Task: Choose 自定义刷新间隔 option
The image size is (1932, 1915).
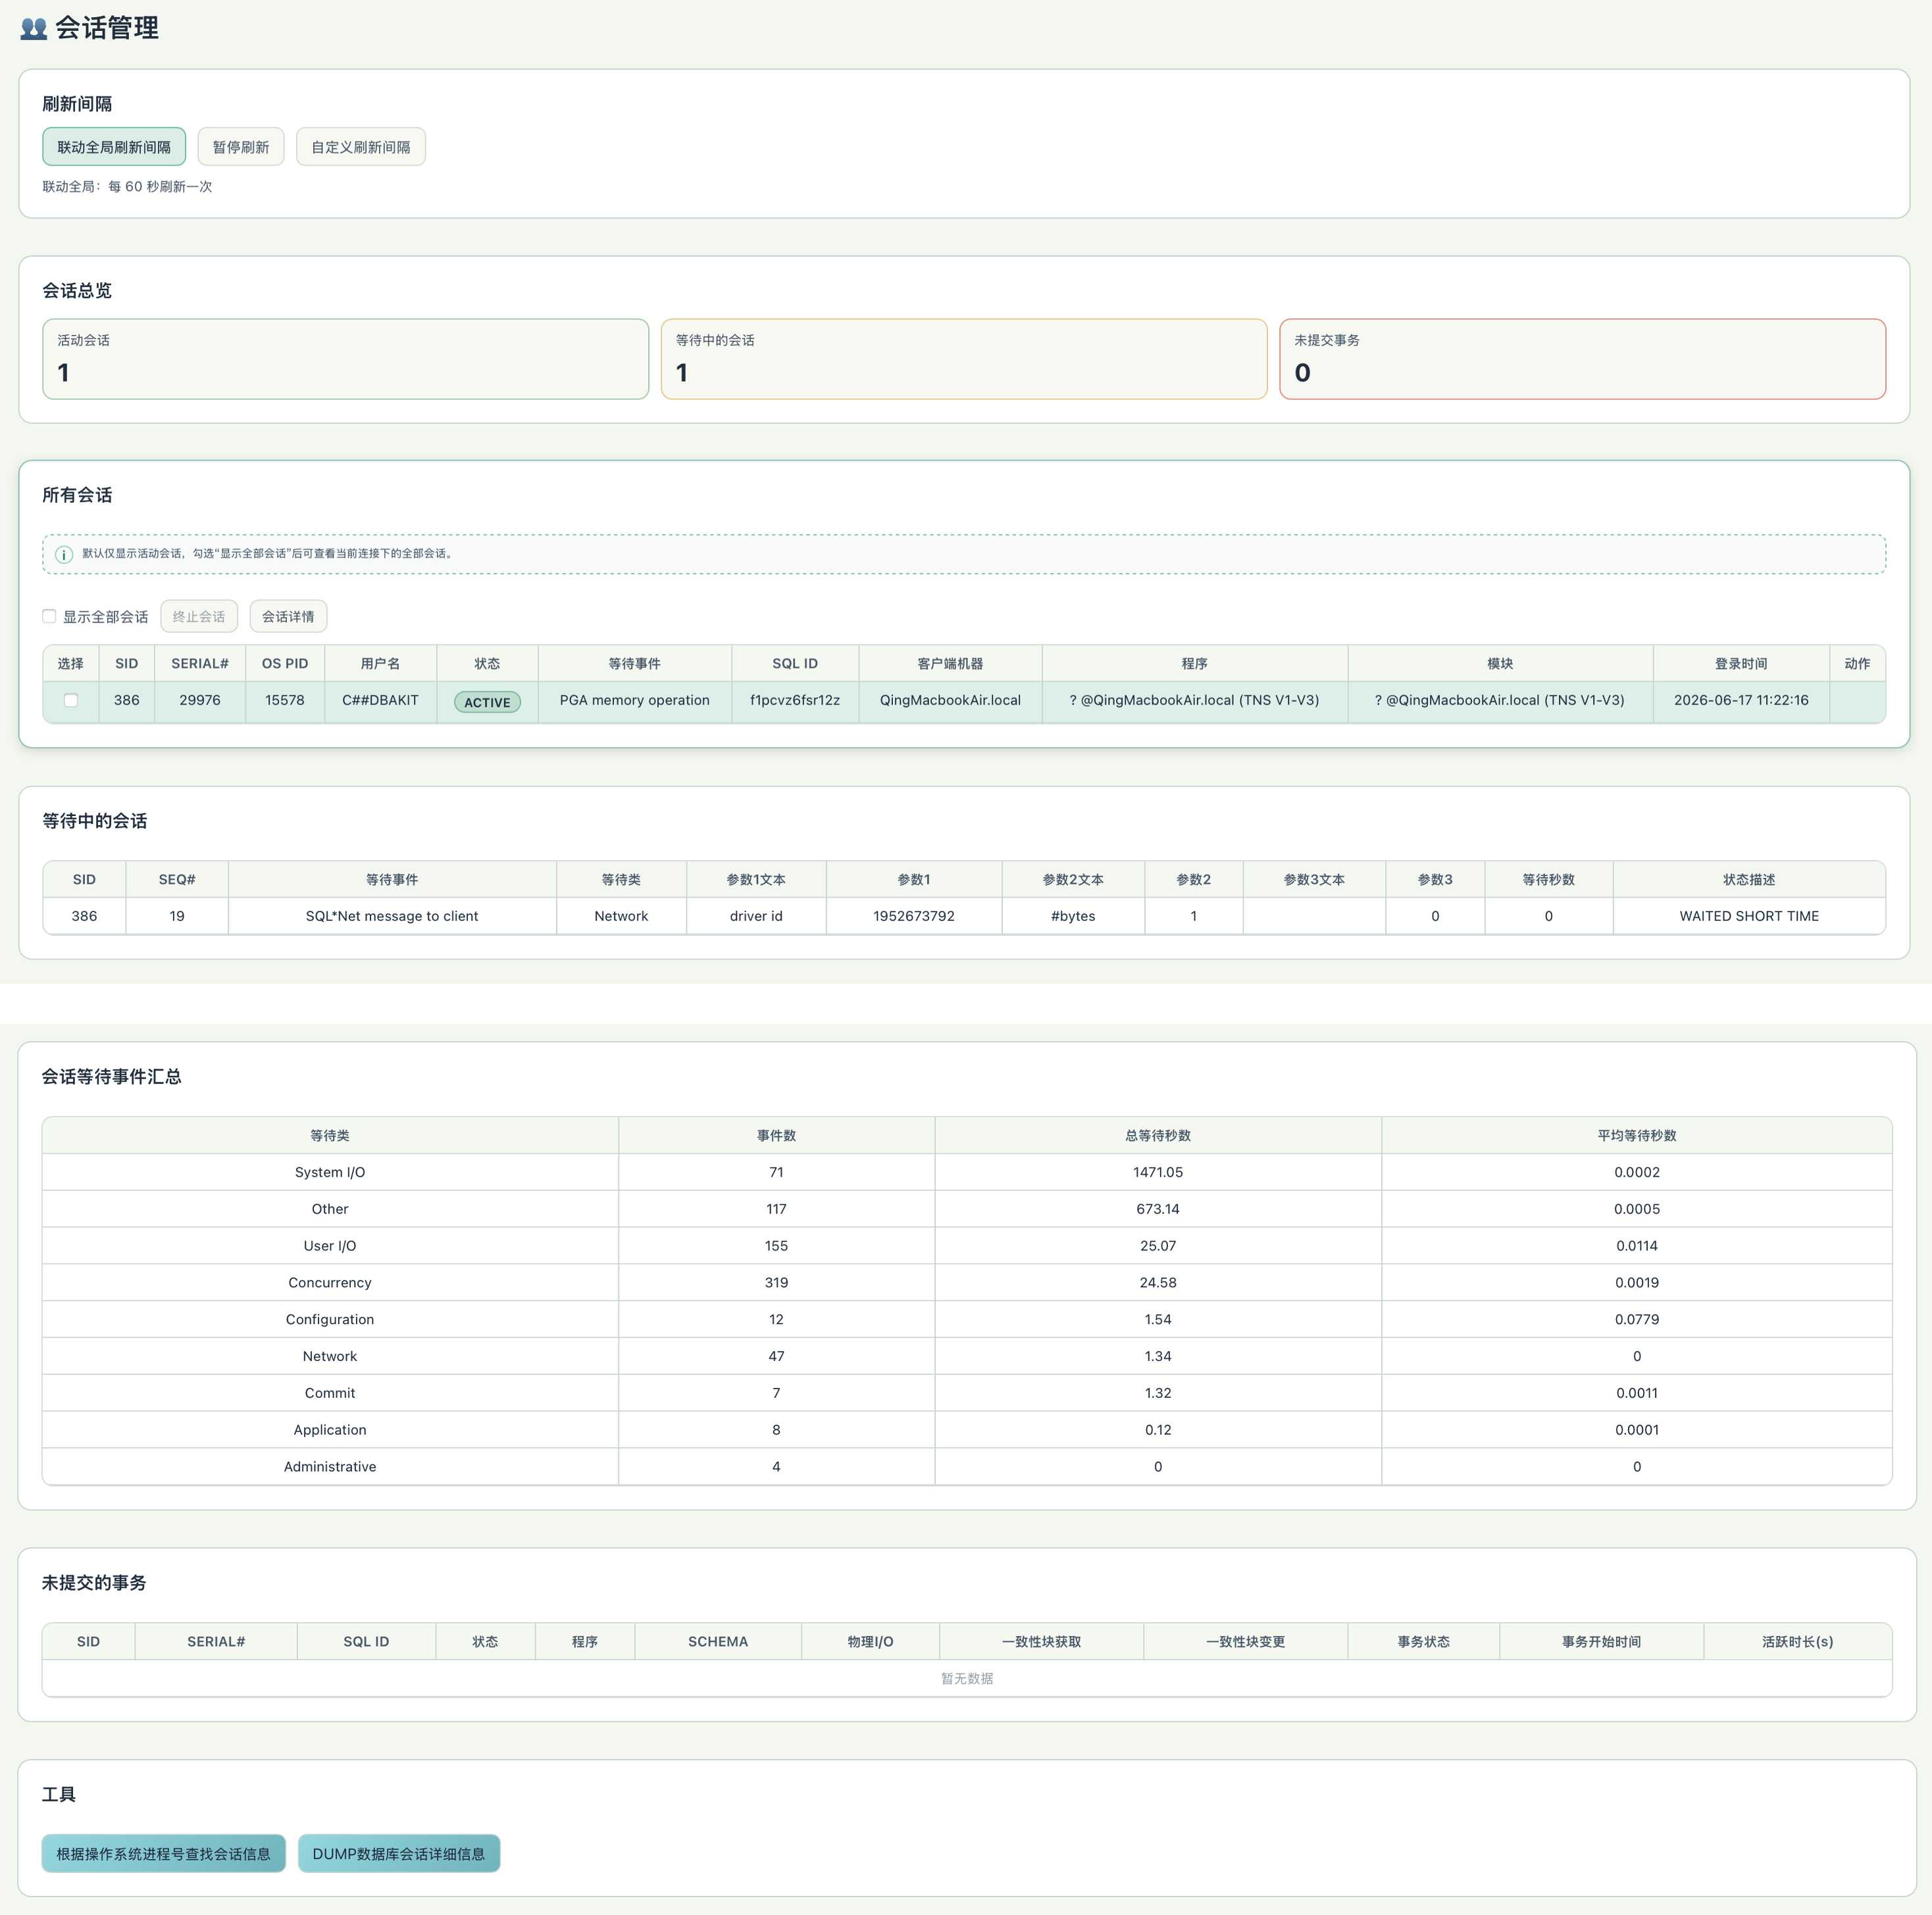Action: pyautogui.click(x=361, y=147)
